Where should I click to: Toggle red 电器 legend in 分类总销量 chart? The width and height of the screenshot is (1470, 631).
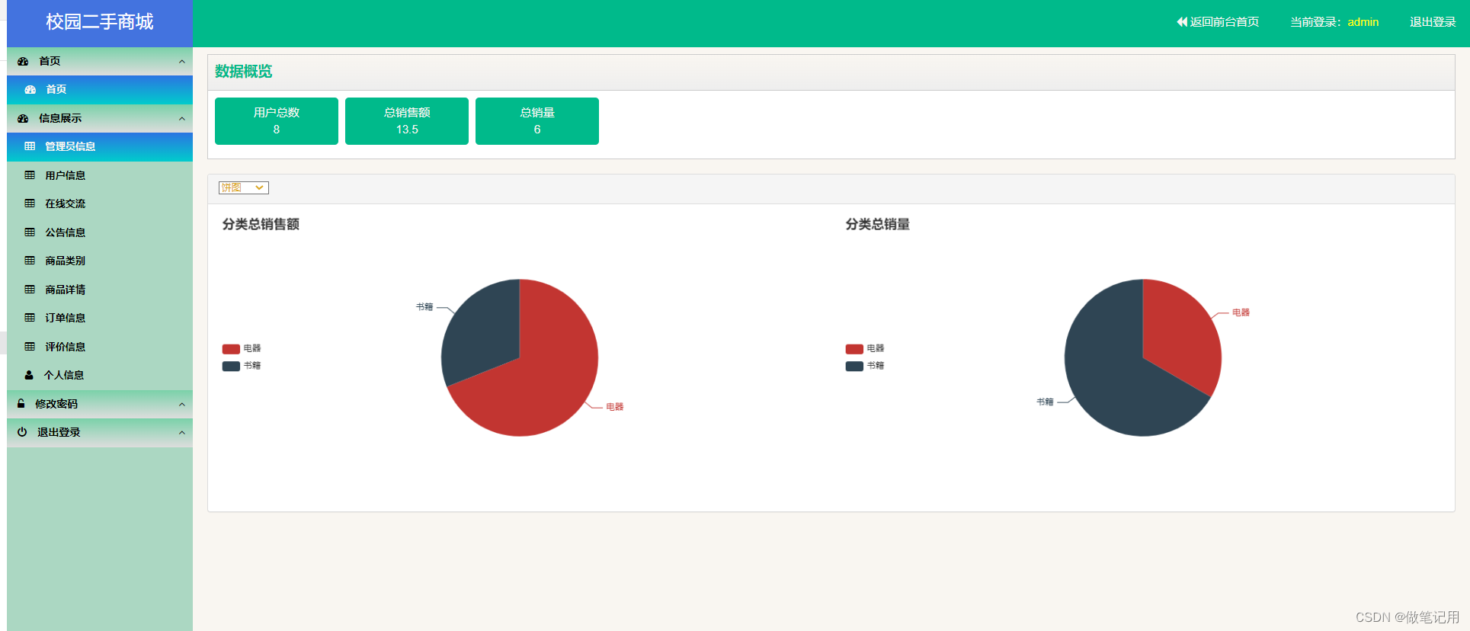click(x=865, y=348)
